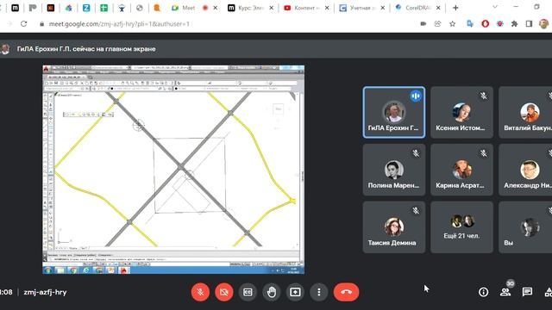Switch to the YouTube Контент tab
Viewport: 552px width, 310px height.
pyautogui.click(x=307, y=8)
